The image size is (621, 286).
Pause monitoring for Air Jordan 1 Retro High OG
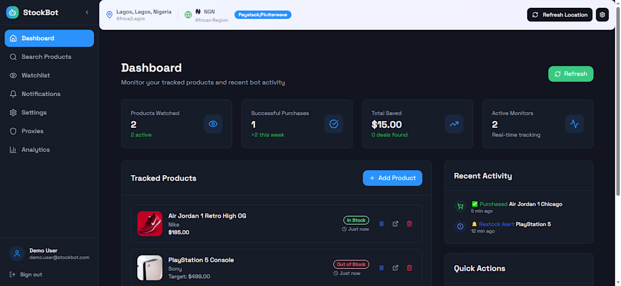[382, 224]
